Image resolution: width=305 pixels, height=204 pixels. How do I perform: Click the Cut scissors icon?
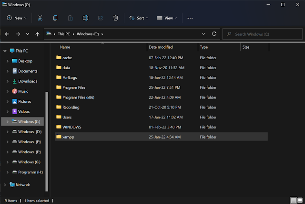[x=40, y=18]
